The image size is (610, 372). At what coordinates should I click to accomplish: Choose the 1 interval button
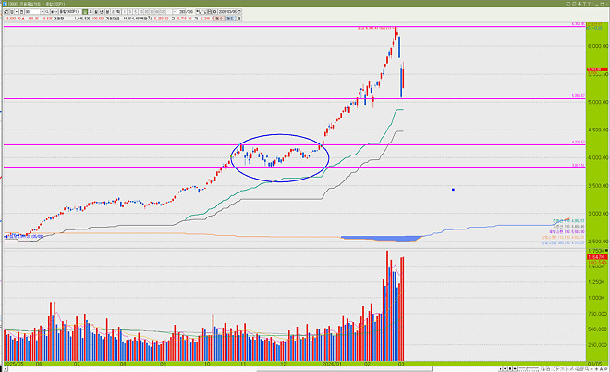point(124,12)
